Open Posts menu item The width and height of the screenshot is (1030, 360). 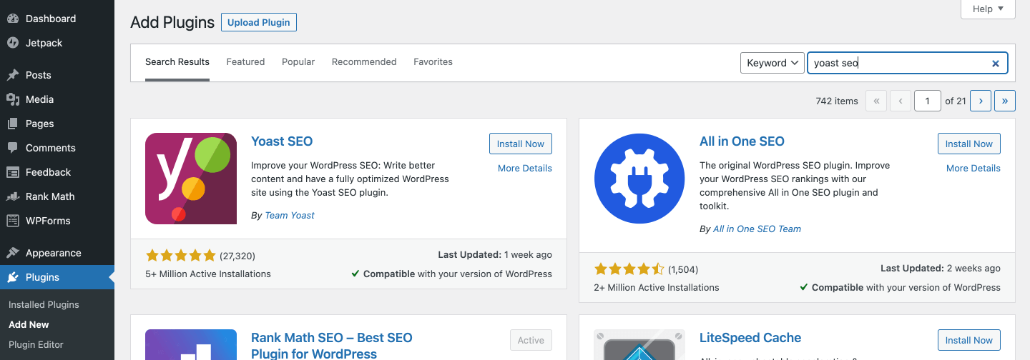click(x=57, y=75)
